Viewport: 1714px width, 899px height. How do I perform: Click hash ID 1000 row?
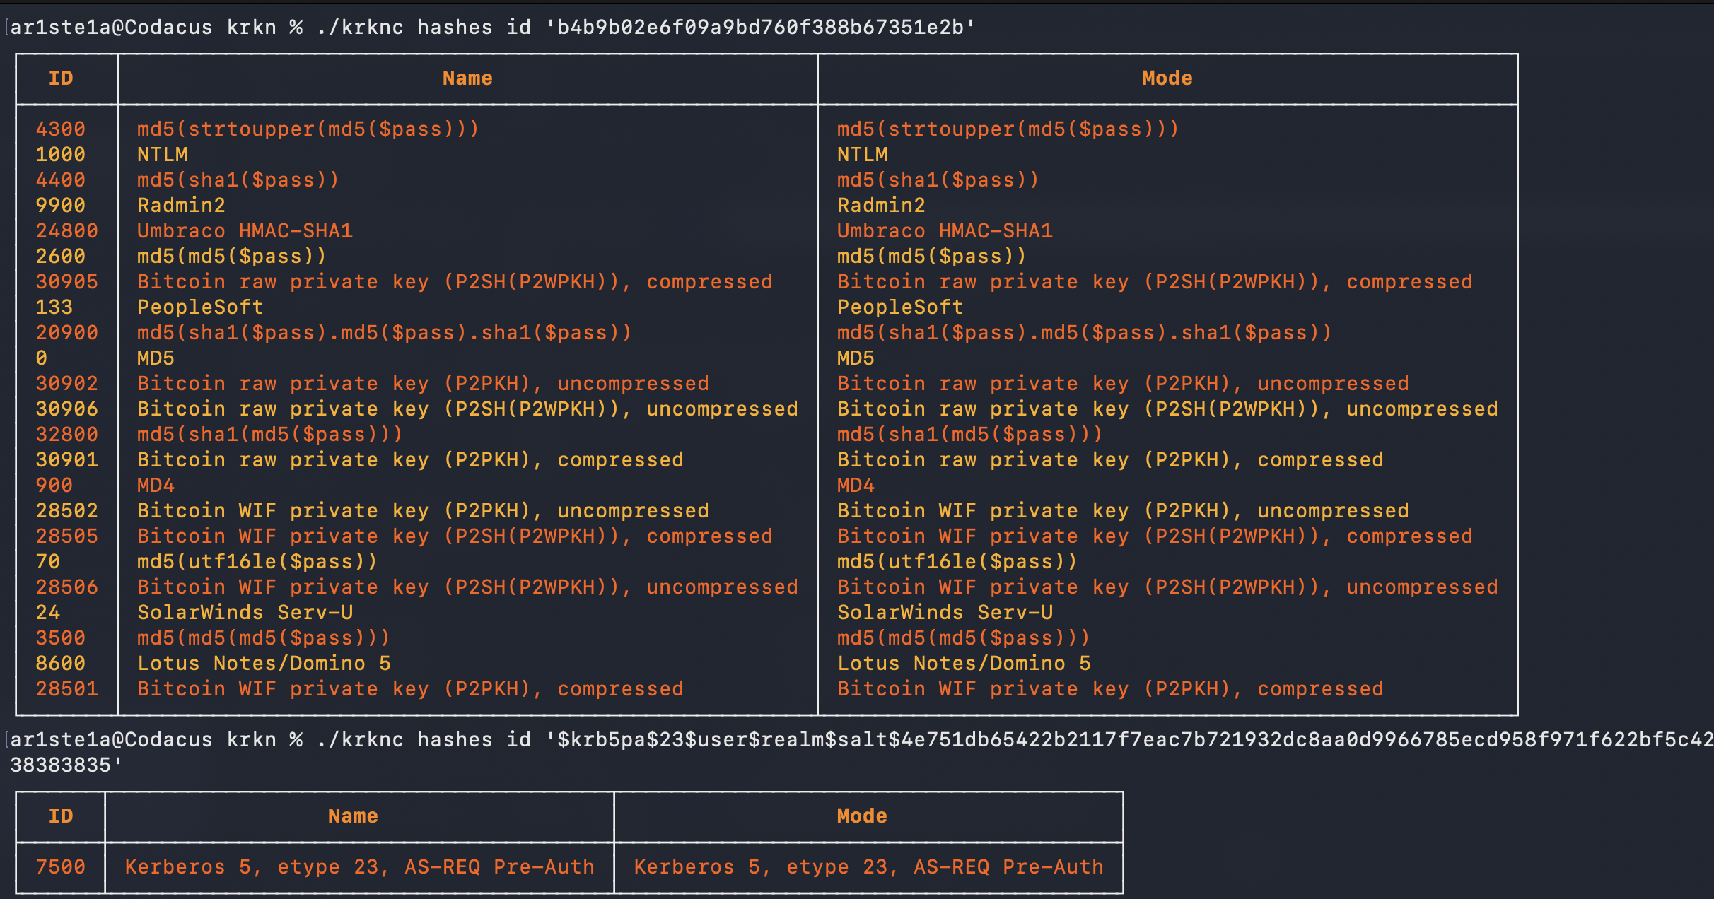[x=61, y=155]
